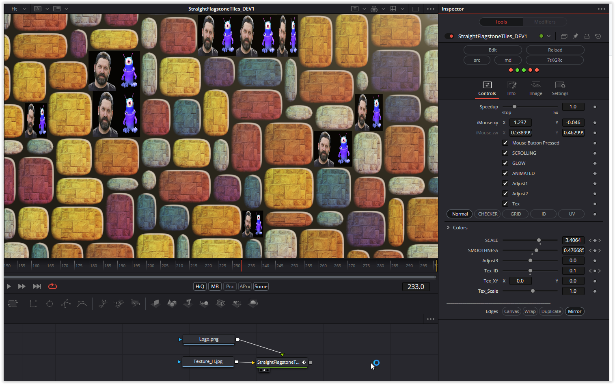Add a Background/Merge loop tool from toolbar
The image size is (615, 384).
[13, 303]
